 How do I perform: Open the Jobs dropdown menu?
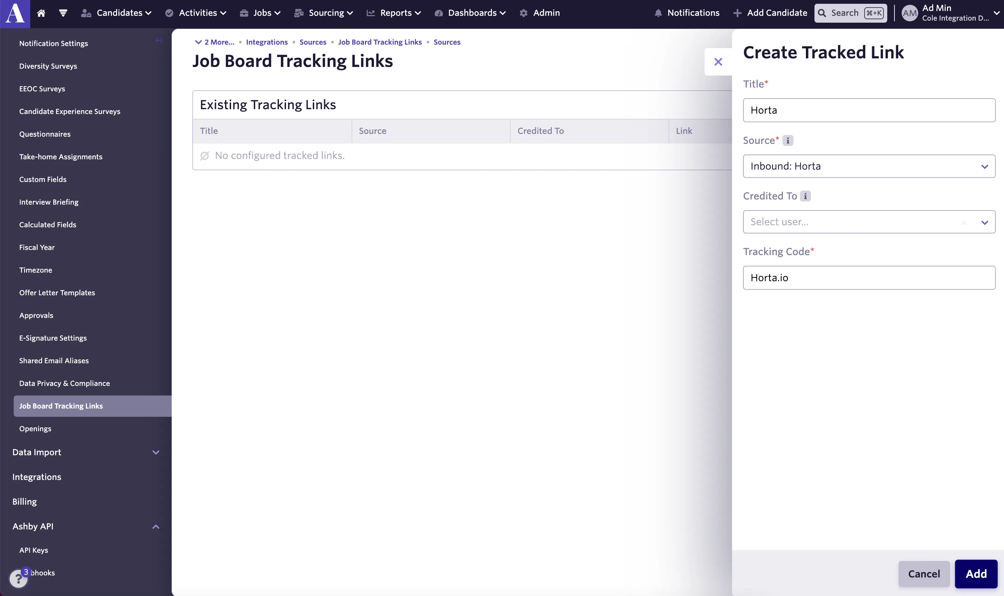point(260,13)
